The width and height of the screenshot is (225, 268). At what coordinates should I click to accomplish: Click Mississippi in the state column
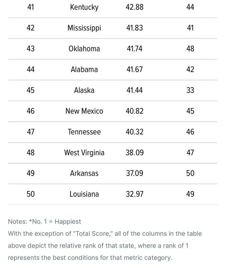tap(84, 28)
